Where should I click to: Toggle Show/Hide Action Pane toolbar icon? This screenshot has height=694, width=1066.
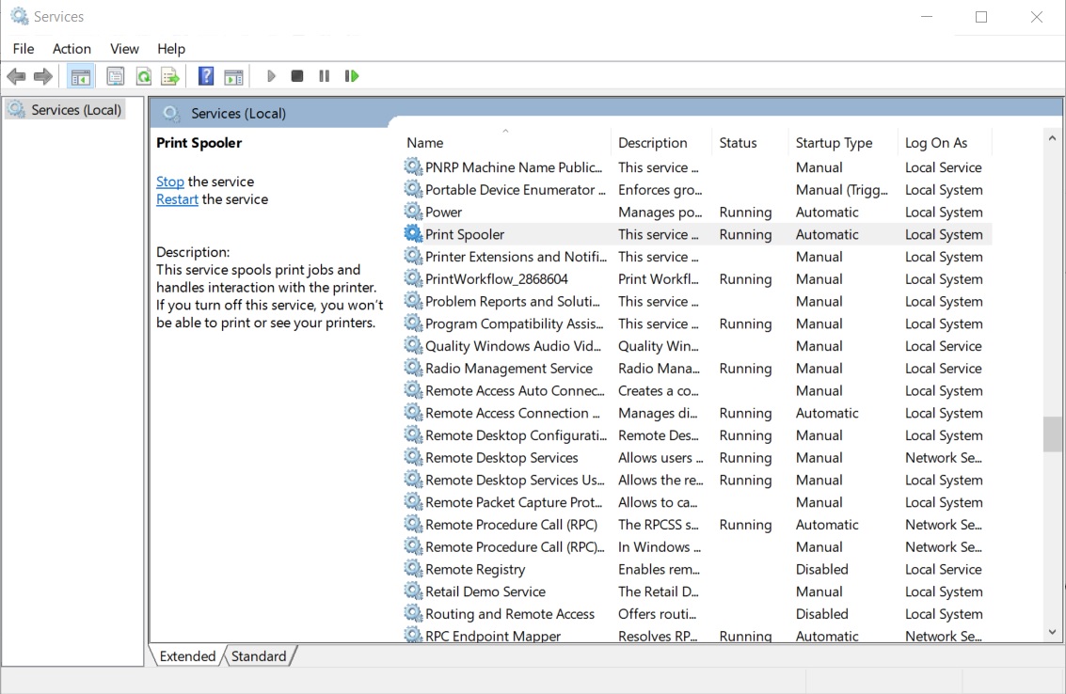(233, 76)
